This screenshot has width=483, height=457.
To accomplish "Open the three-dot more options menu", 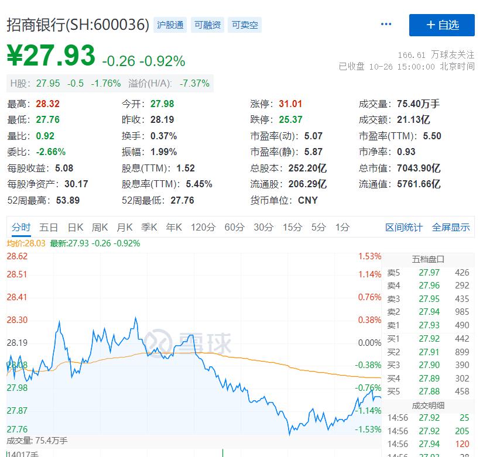I will (386, 25).
